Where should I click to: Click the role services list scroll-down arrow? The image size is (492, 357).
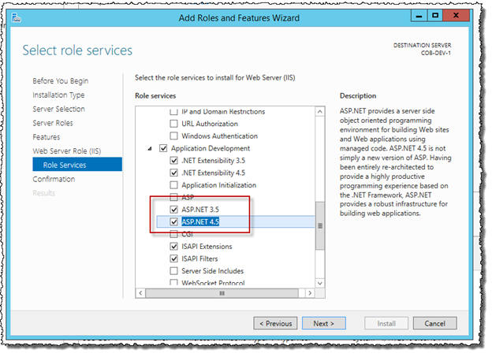(x=320, y=283)
